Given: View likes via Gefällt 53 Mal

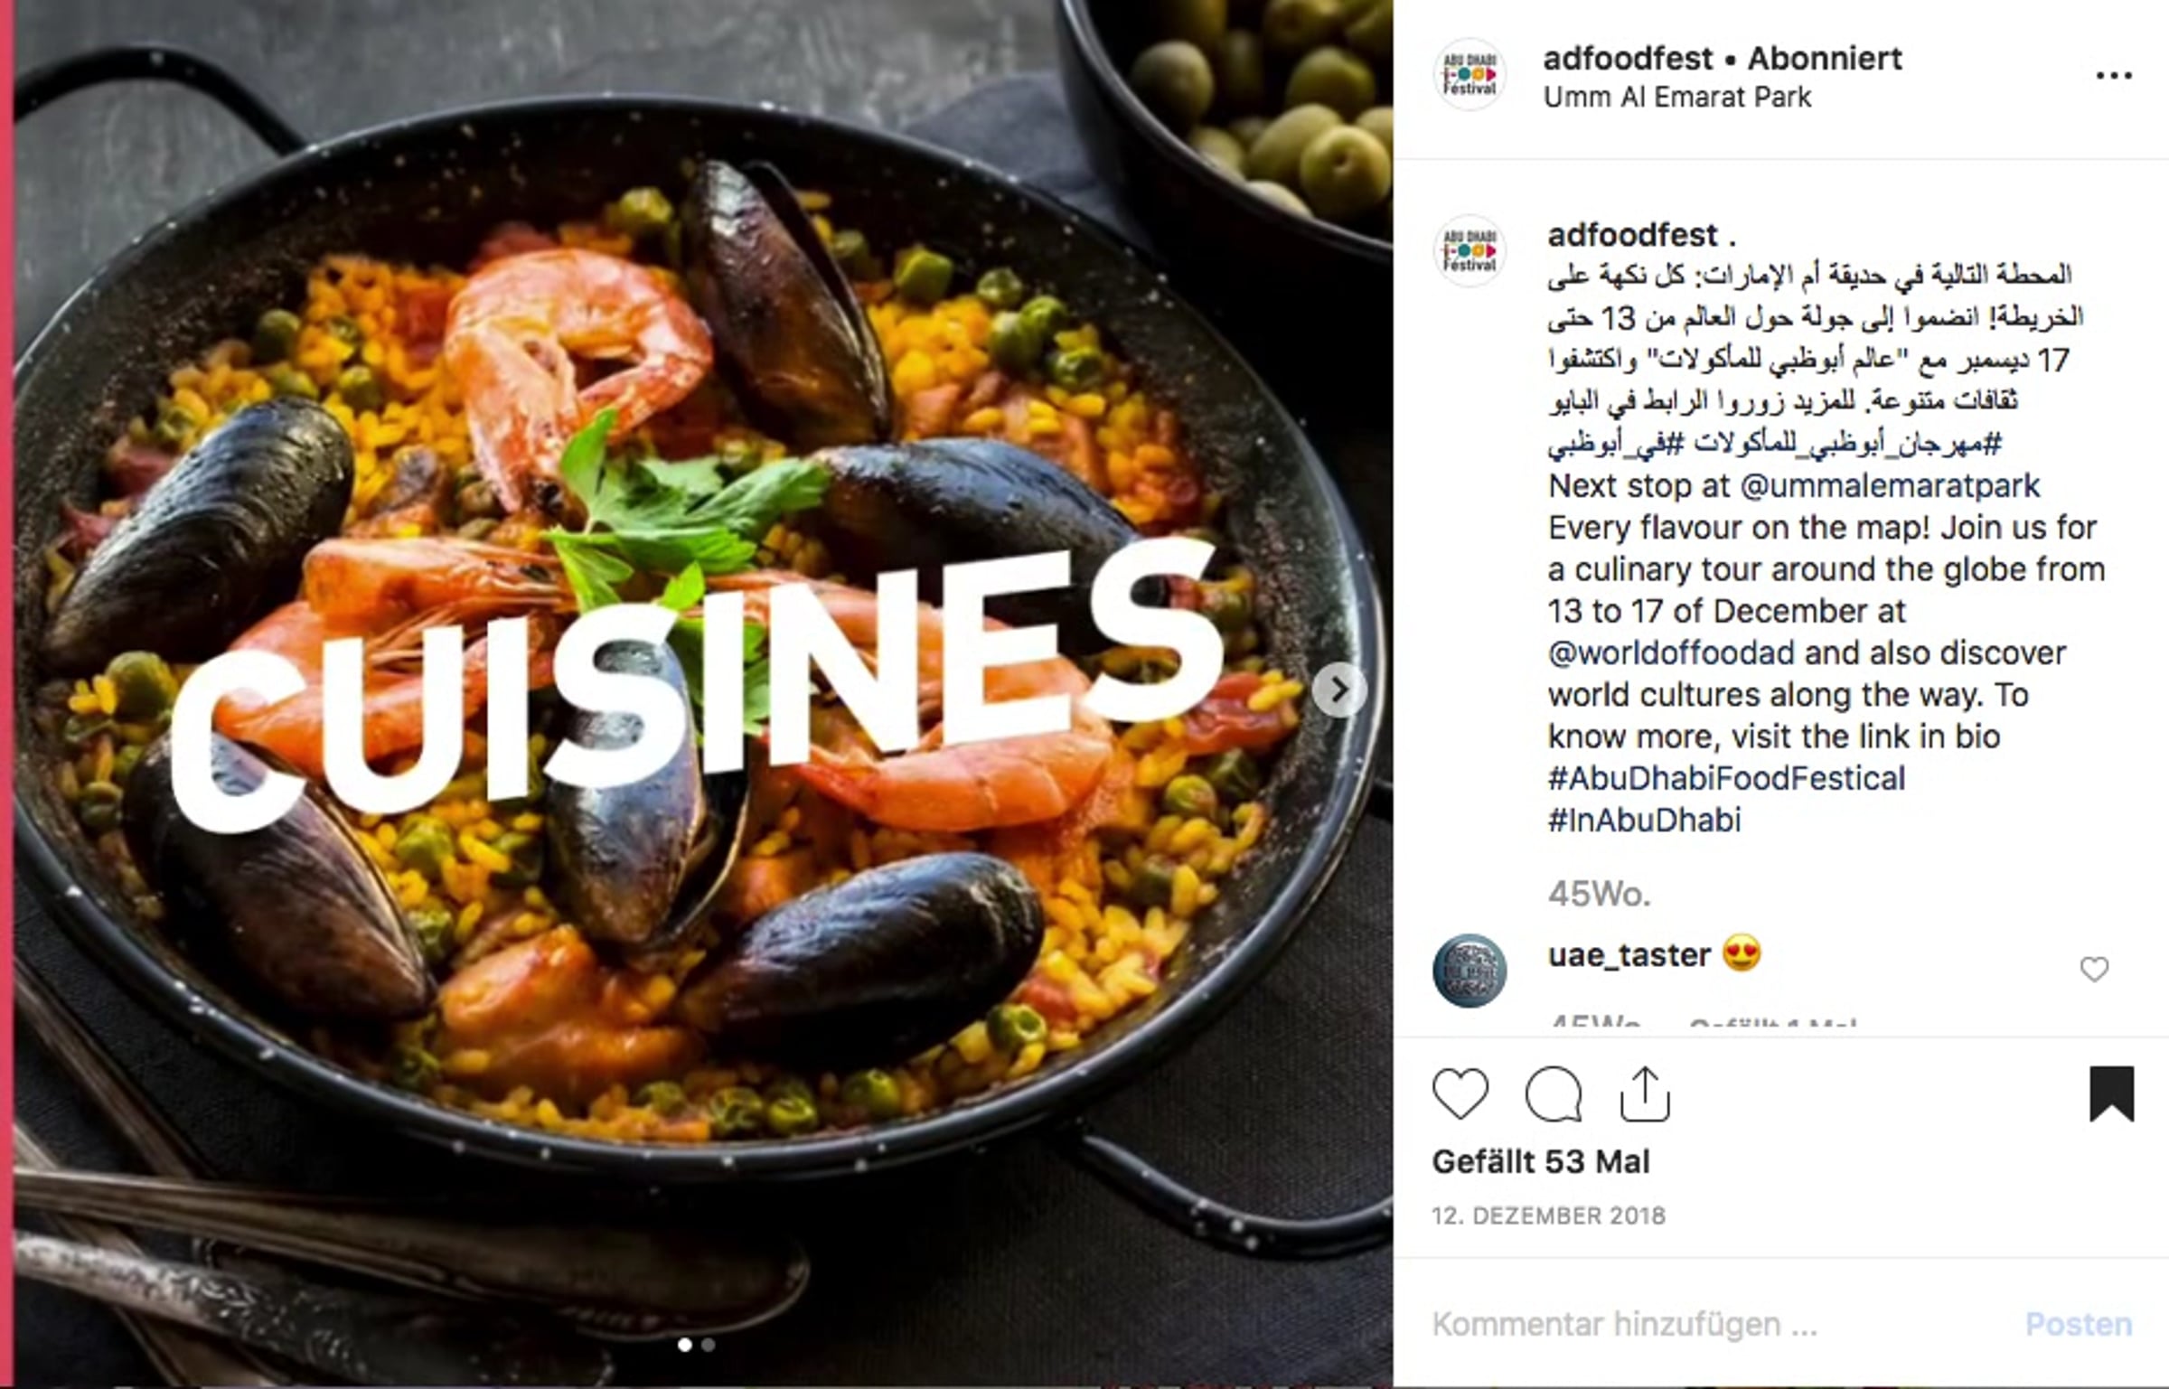Looking at the screenshot, I should 1541,1161.
